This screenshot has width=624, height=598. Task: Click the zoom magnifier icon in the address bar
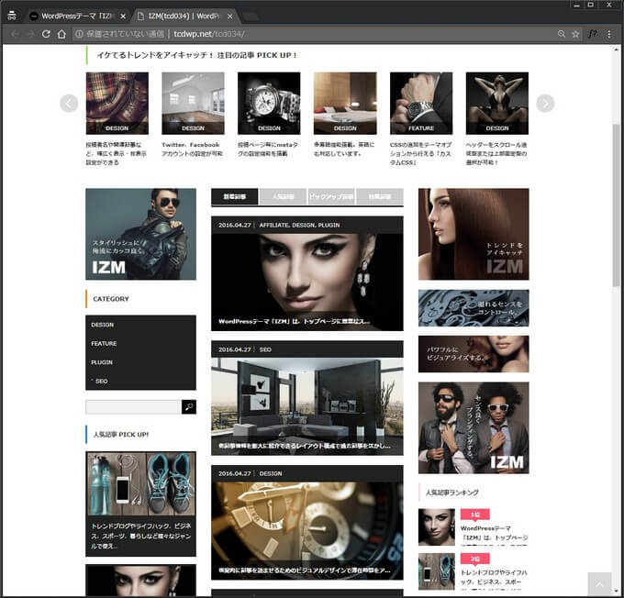[560, 34]
